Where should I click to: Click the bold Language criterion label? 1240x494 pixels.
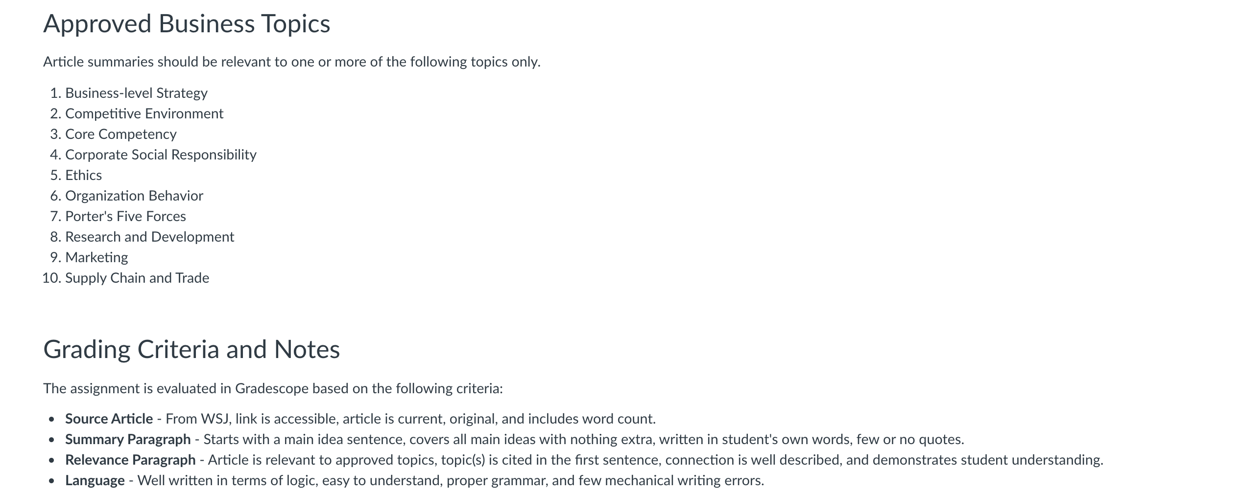pos(95,480)
